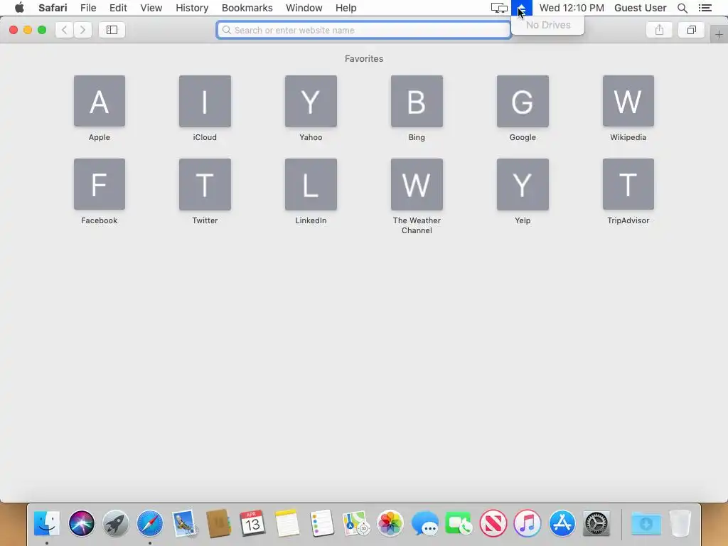Open the Wikipedia favorite tile

[x=628, y=101]
